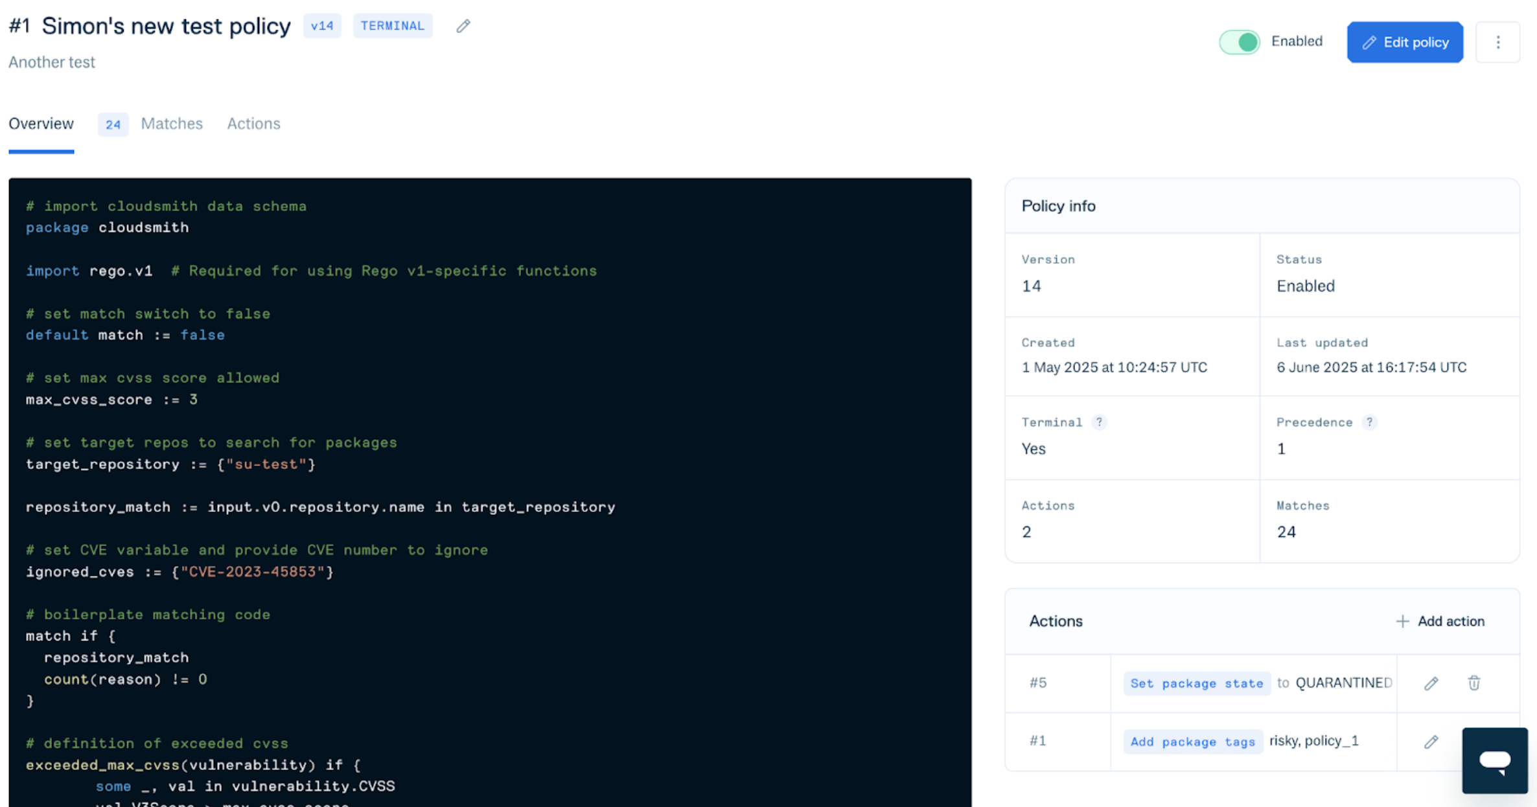This screenshot has width=1537, height=807.
Task: Click Precedence help question mark icon
Action: point(1369,422)
